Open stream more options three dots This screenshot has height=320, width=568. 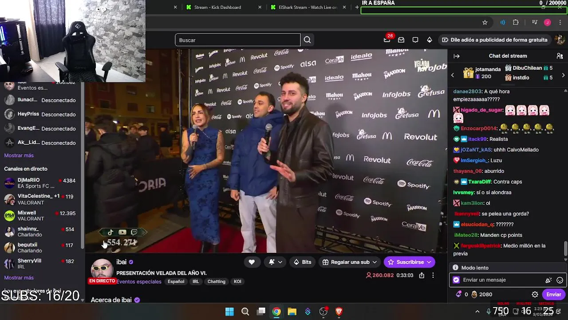[x=433, y=275]
